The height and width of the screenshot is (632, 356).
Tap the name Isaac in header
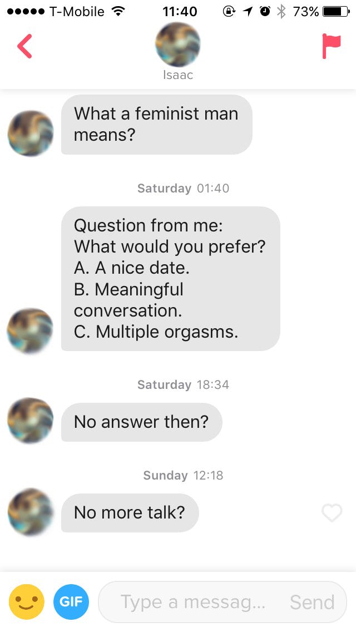pyautogui.click(x=178, y=75)
